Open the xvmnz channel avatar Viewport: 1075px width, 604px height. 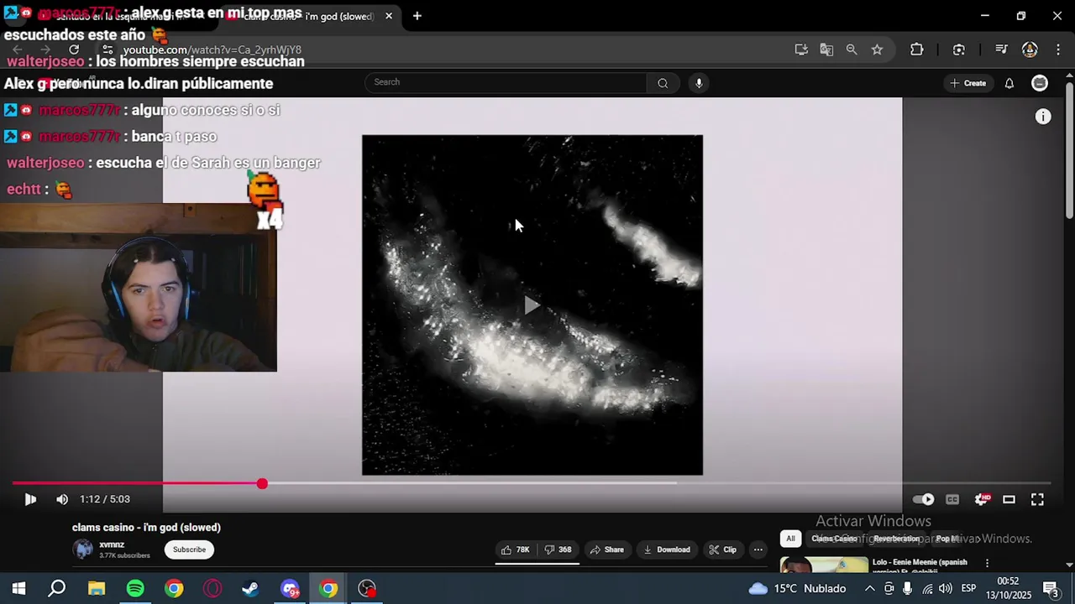click(83, 549)
